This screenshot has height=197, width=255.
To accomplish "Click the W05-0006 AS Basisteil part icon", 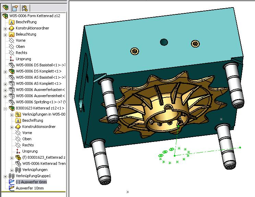I will pyautogui.click(x=12, y=77).
